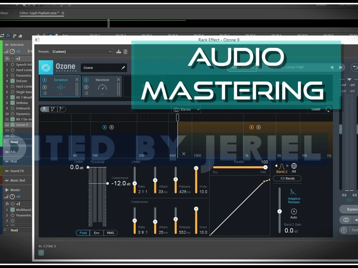Screen dimensions: 358x268
Task: Select the Music Bed track
Action: coord(17,180)
